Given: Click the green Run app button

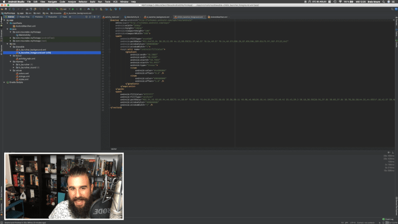Looking at the screenshot, I should click(x=73, y=9).
